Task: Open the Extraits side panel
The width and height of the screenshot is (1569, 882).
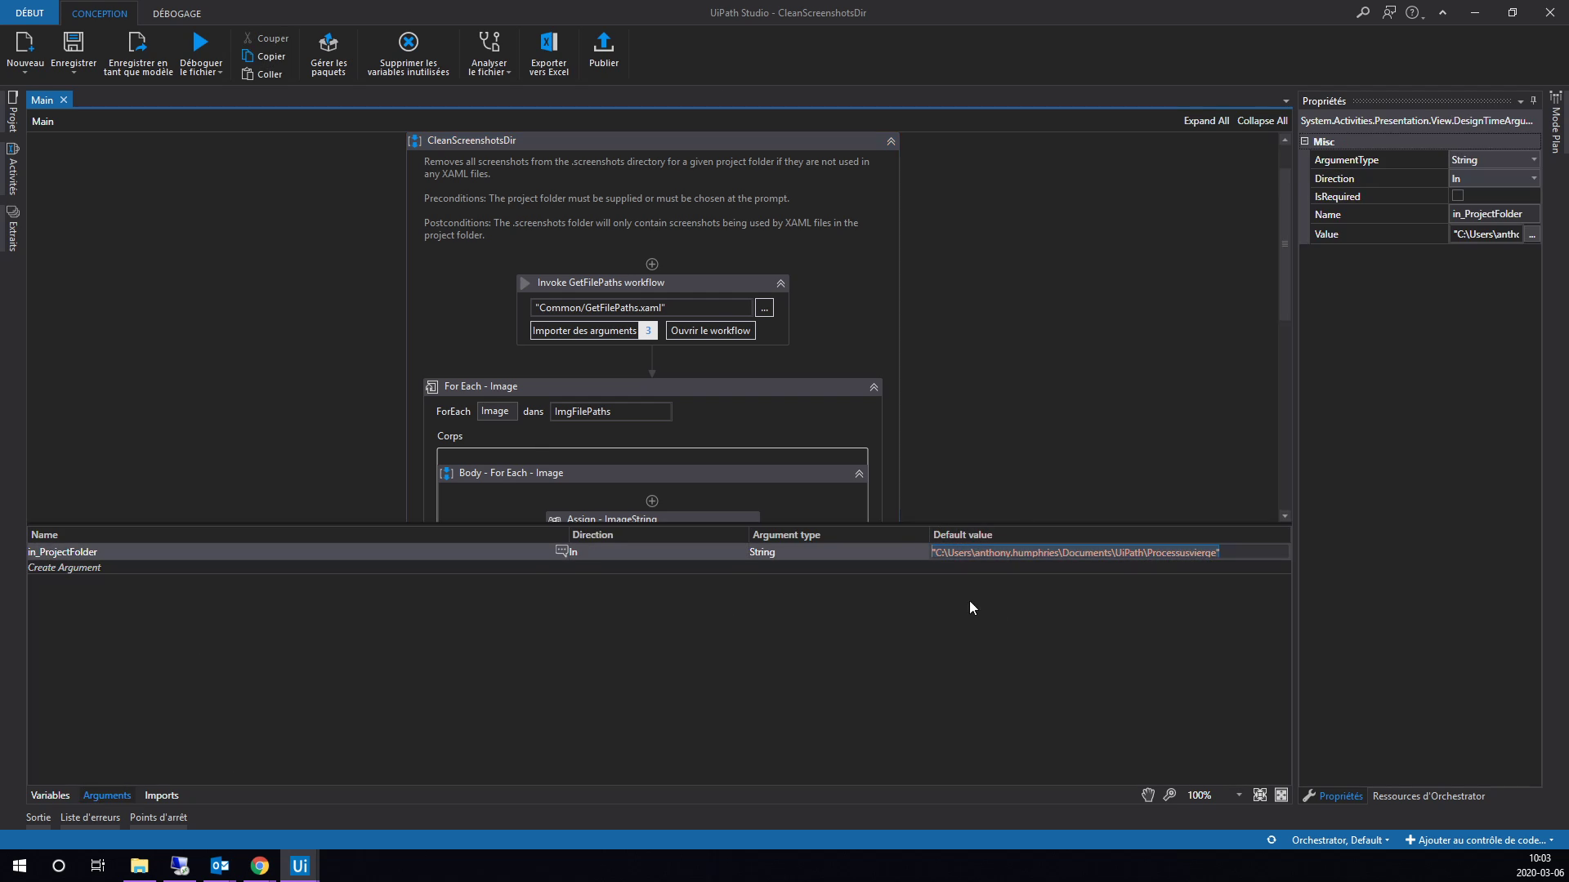Action: click(x=12, y=228)
